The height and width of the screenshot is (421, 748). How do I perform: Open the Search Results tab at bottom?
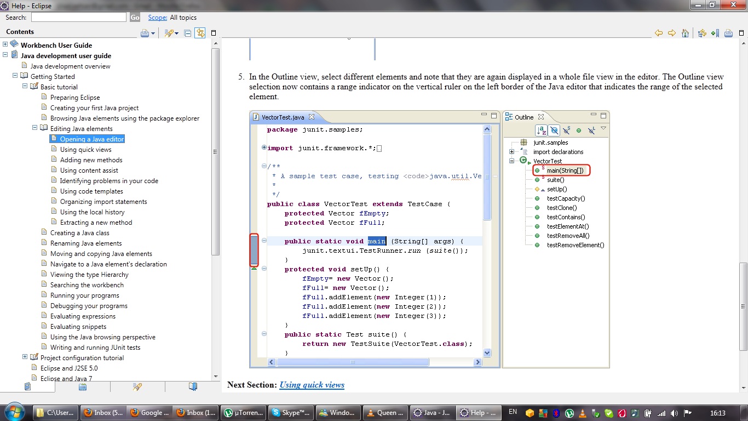tap(137, 386)
